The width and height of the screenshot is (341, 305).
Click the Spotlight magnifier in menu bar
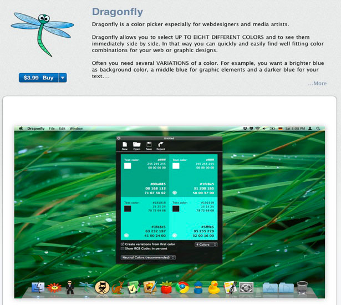[x=318, y=129]
